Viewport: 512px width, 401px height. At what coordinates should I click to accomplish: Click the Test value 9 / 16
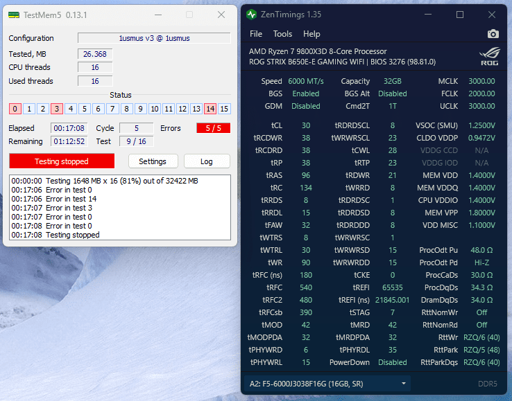(x=137, y=141)
